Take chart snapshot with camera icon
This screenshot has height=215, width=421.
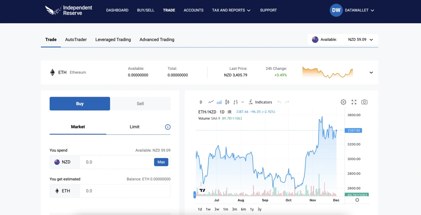click(364, 102)
